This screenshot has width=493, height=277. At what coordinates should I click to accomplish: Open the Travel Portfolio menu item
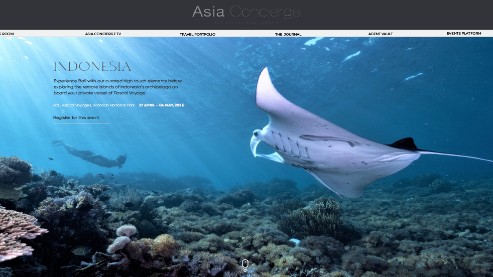(x=197, y=35)
